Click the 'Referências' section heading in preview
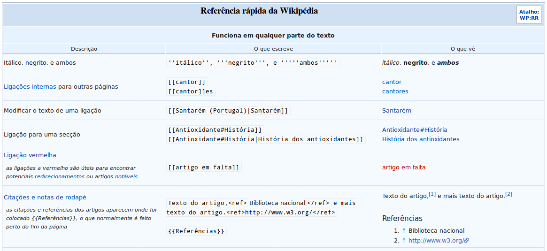 pos(402,219)
